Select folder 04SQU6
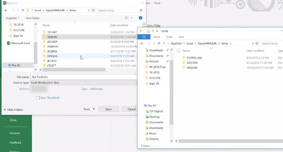 [52, 56]
